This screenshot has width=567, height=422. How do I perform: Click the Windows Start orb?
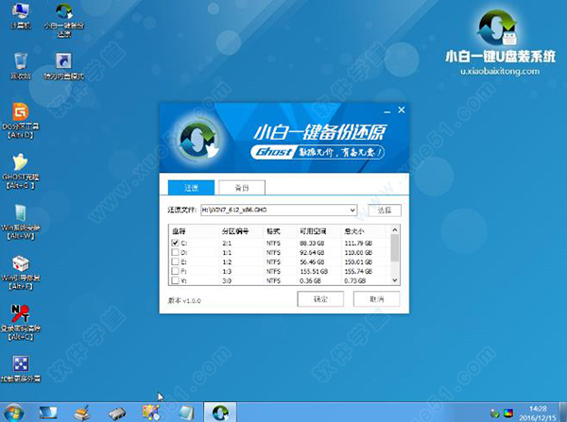(x=12, y=413)
